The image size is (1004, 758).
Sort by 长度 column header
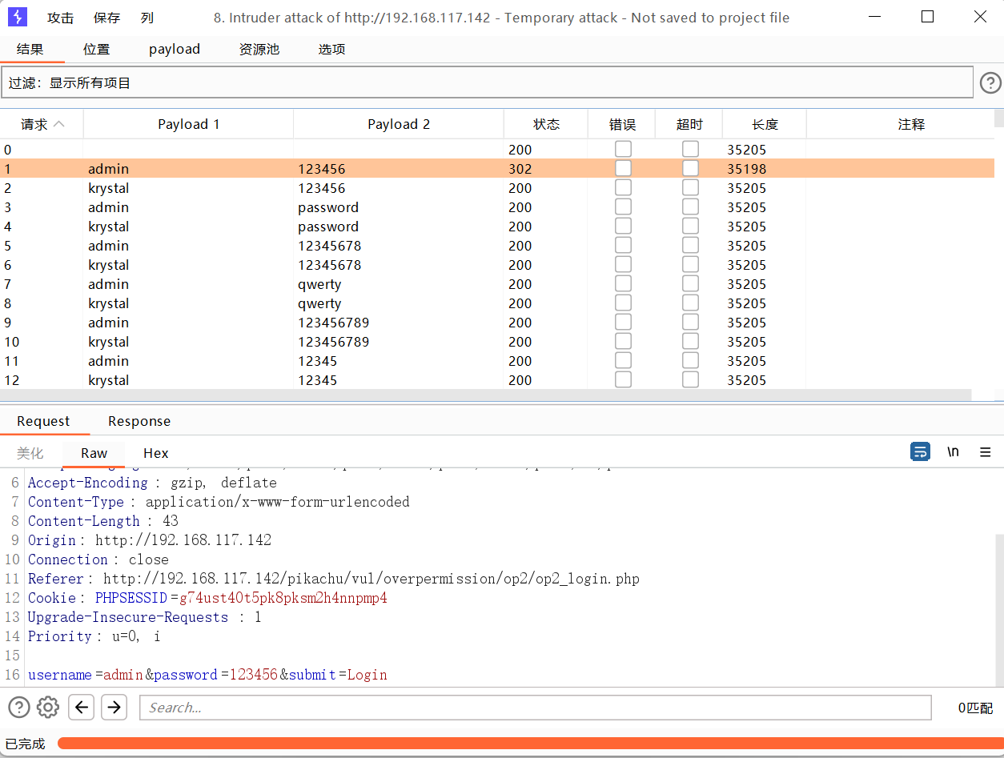[765, 124]
